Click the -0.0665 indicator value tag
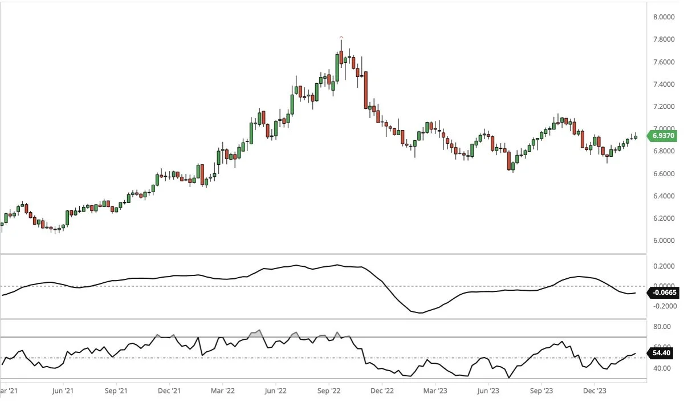This screenshot has height=402, width=684. pyautogui.click(x=663, y=293)
